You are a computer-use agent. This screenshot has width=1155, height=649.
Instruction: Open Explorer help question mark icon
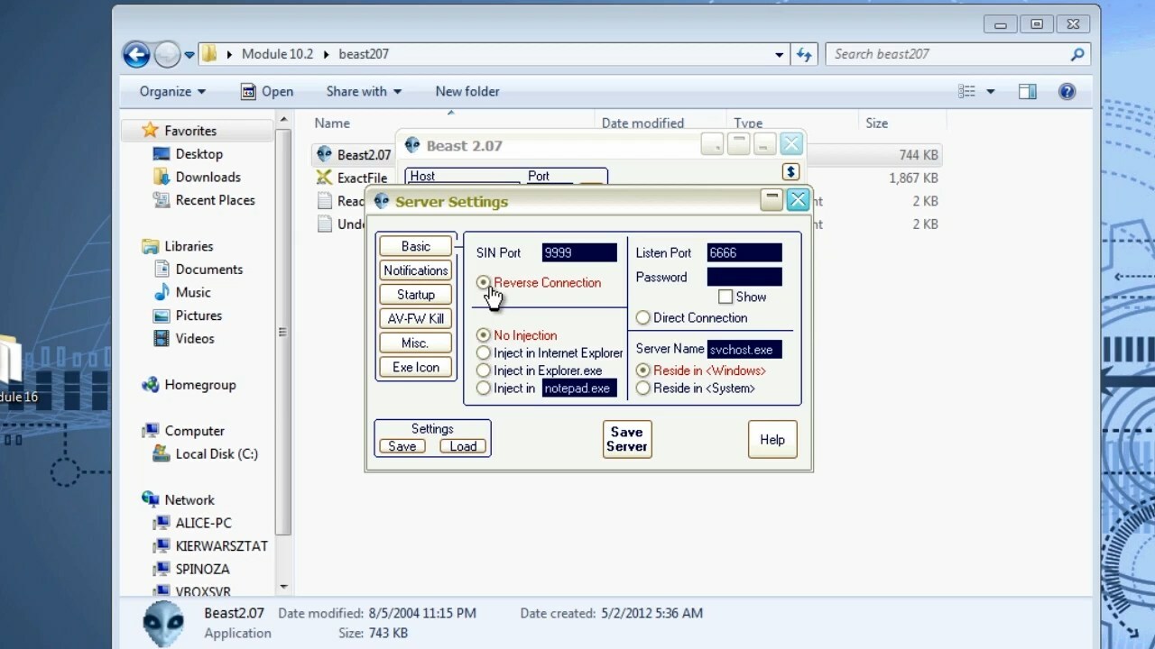[1067, 91]
